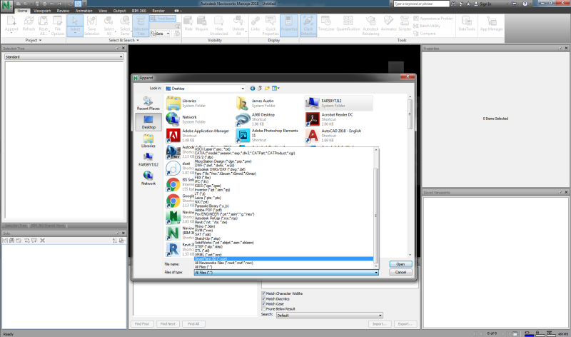The image size is (571, 337).
Task: Select Revit file type in list
Action: [x=283, y=222]
